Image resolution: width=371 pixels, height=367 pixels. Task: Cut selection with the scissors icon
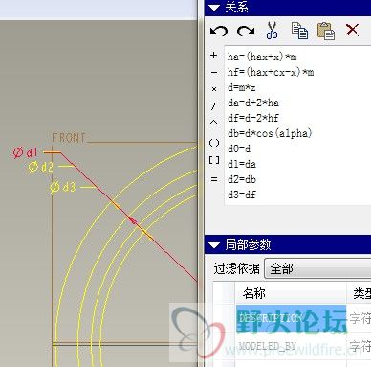pos(272,31)
